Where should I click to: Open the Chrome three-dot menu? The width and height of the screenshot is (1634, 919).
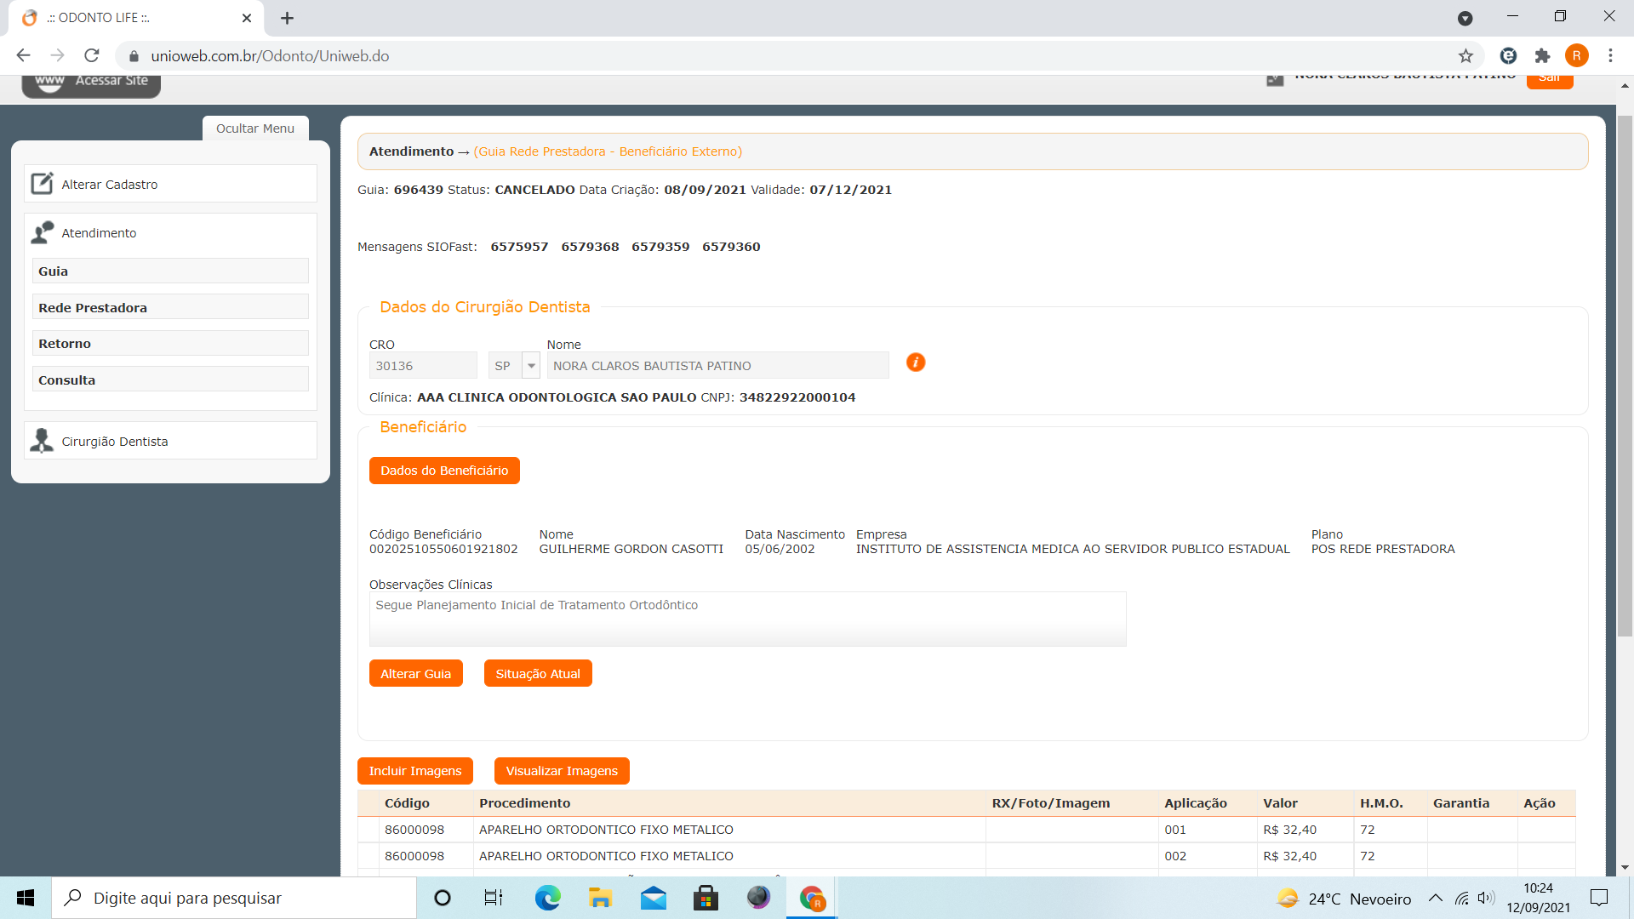[1610, 56]
